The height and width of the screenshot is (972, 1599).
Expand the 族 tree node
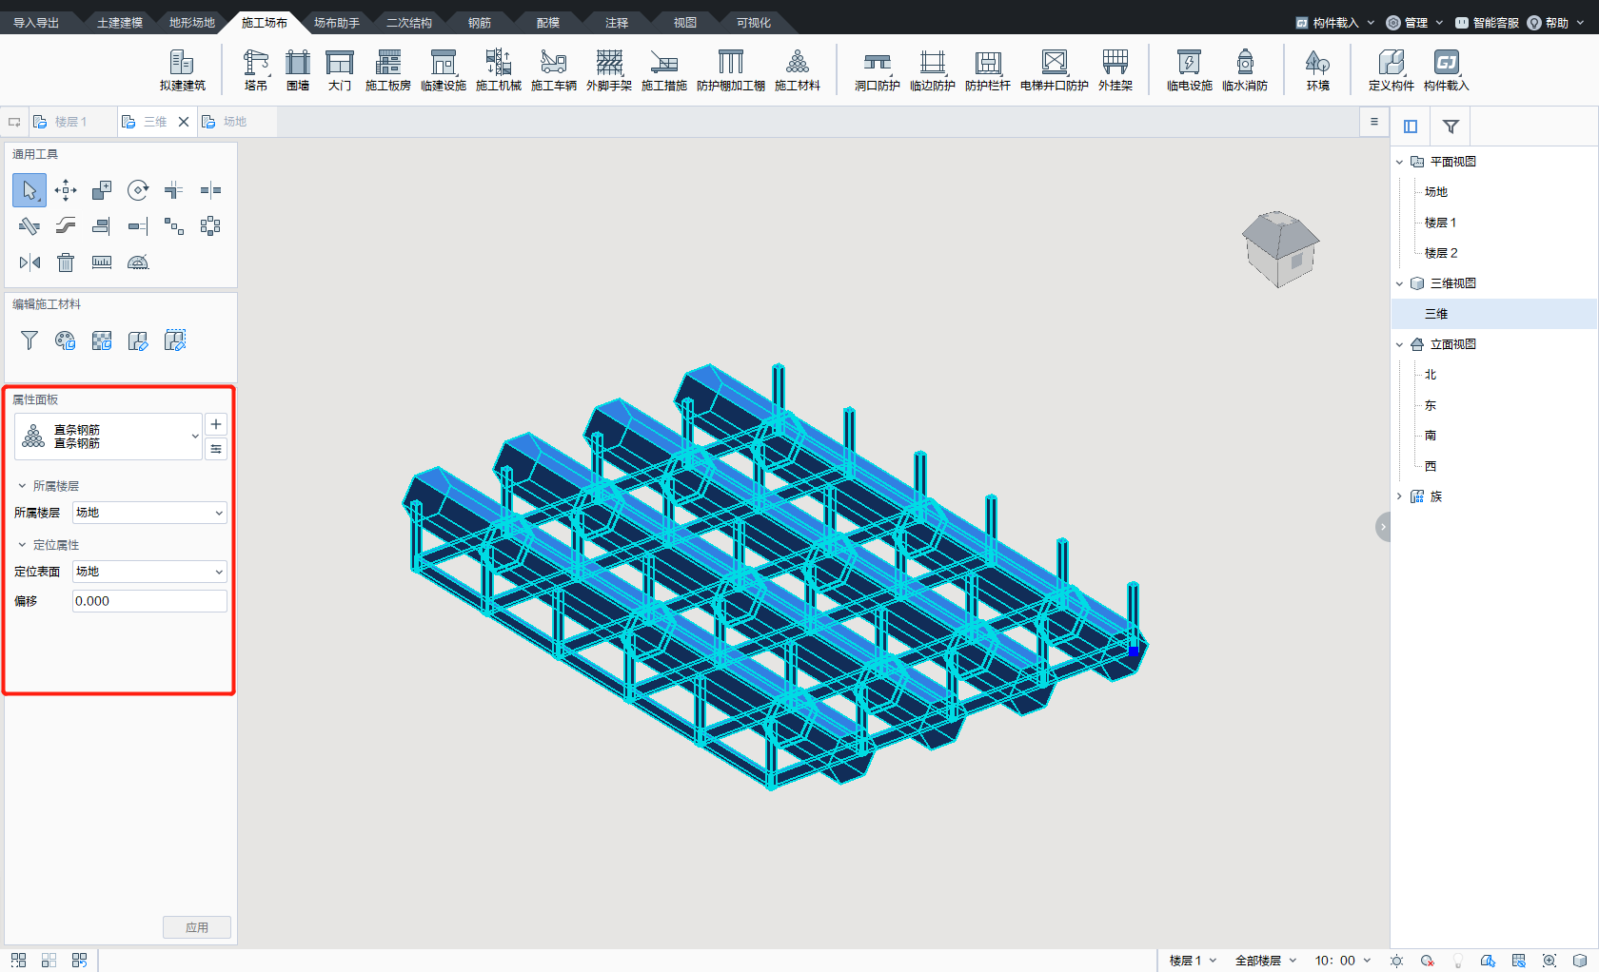coord(1399,496)
